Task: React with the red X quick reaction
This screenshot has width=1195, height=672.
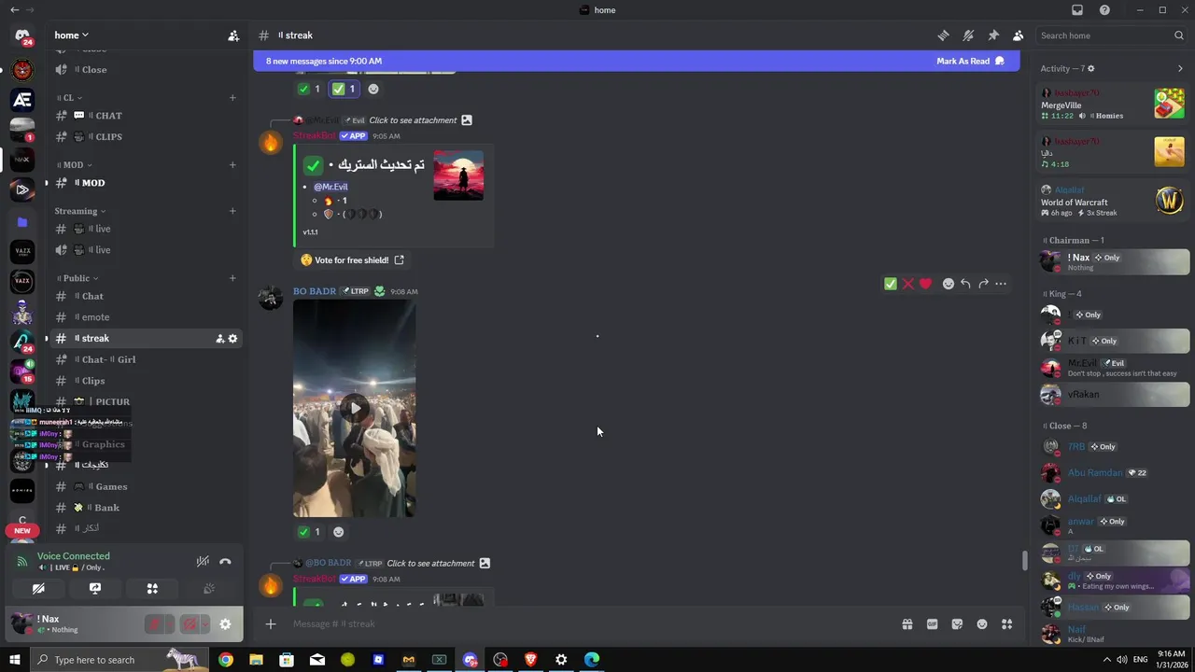Action: [907, 284]
